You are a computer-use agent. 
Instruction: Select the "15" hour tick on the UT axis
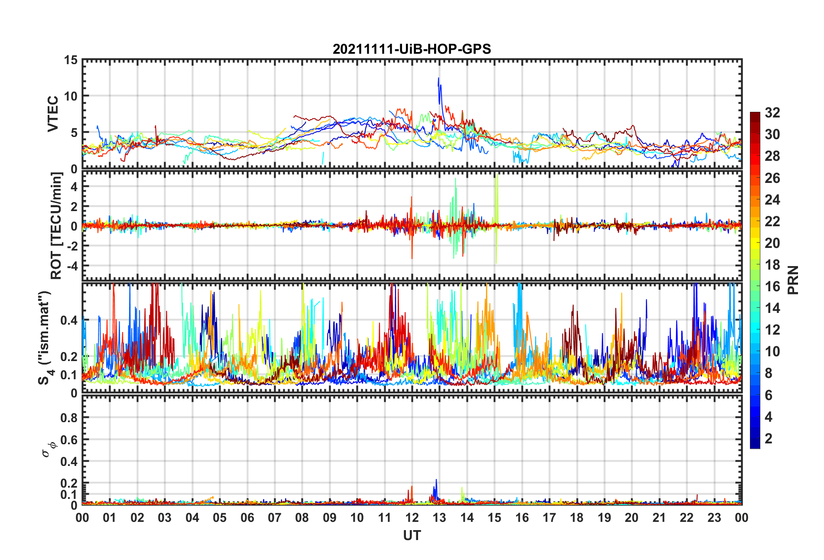[494, 518]
